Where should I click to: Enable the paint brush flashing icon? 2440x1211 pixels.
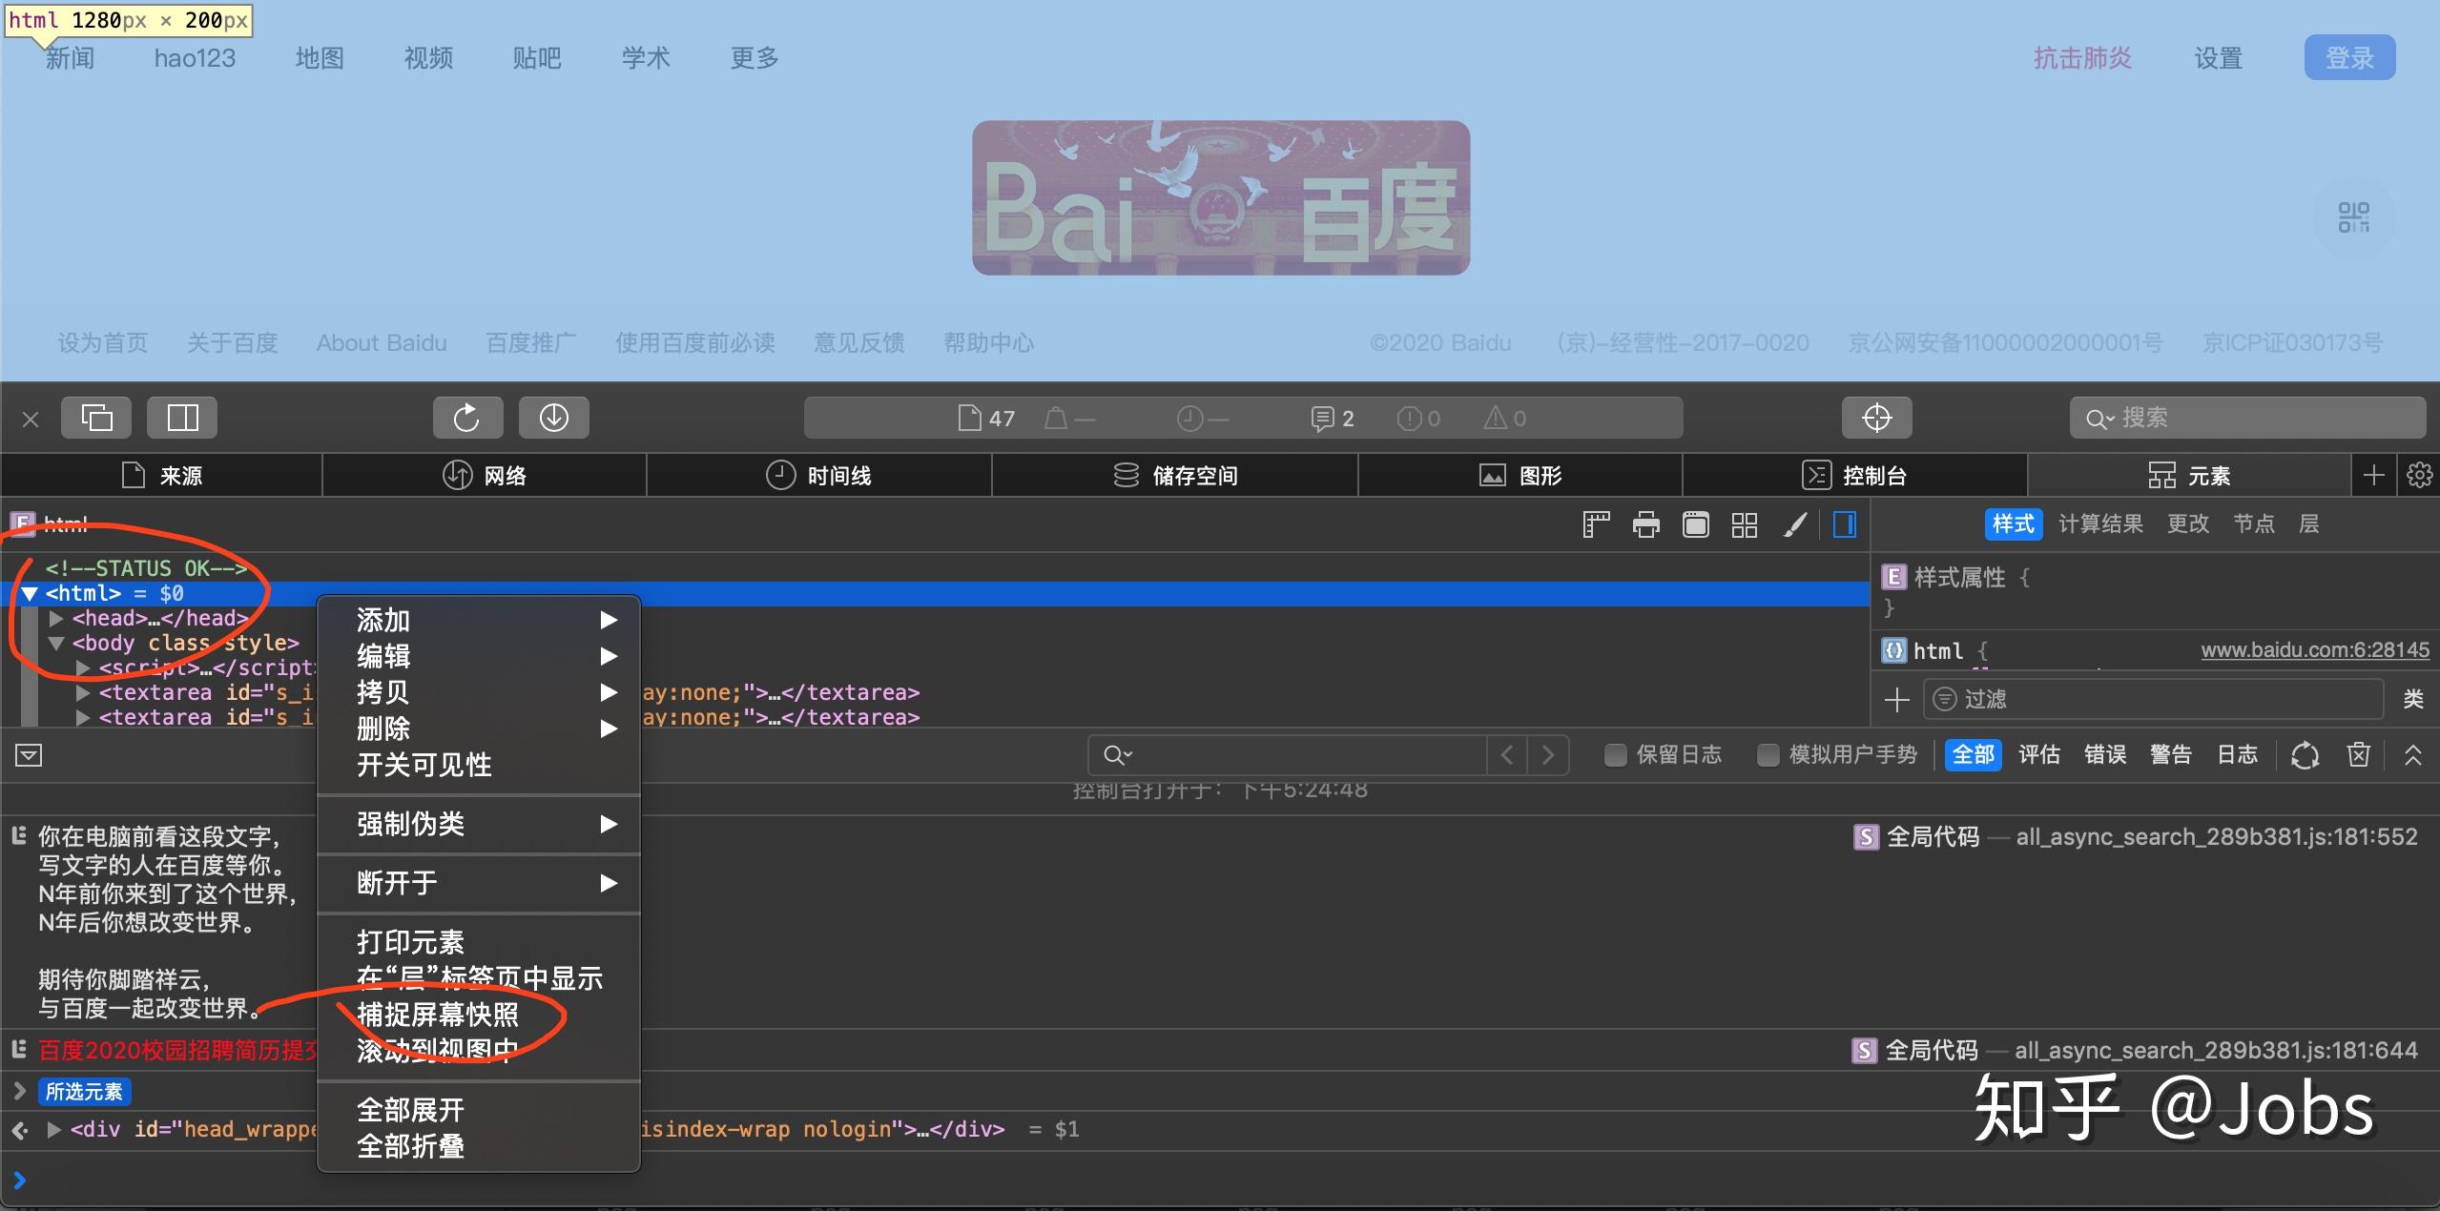coord(1794,524)
